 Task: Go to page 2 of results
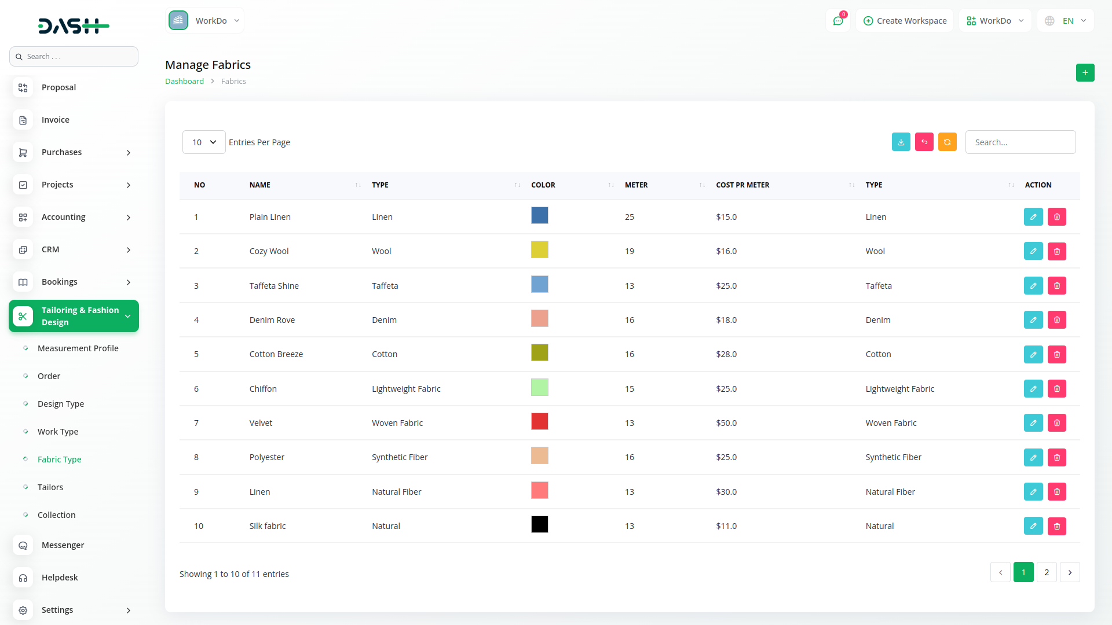pos(1046,572)
